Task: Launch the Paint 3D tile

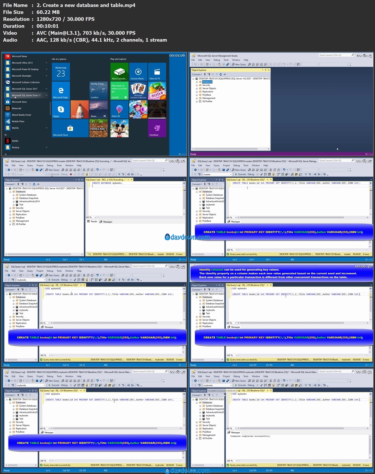Action: click(119, 109)
